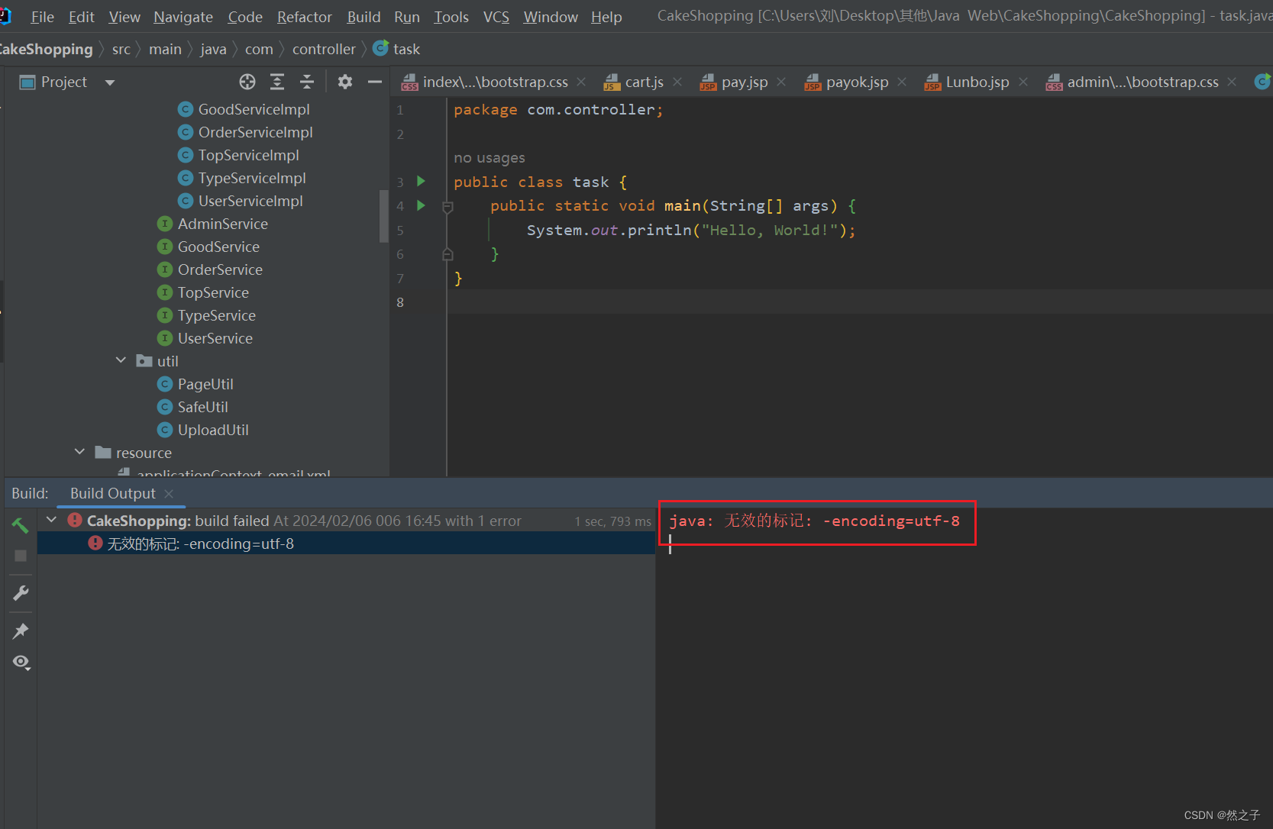Select opened file with the locate crosshair icon
The image size is (1273, 829).
(x=246, y=82)
